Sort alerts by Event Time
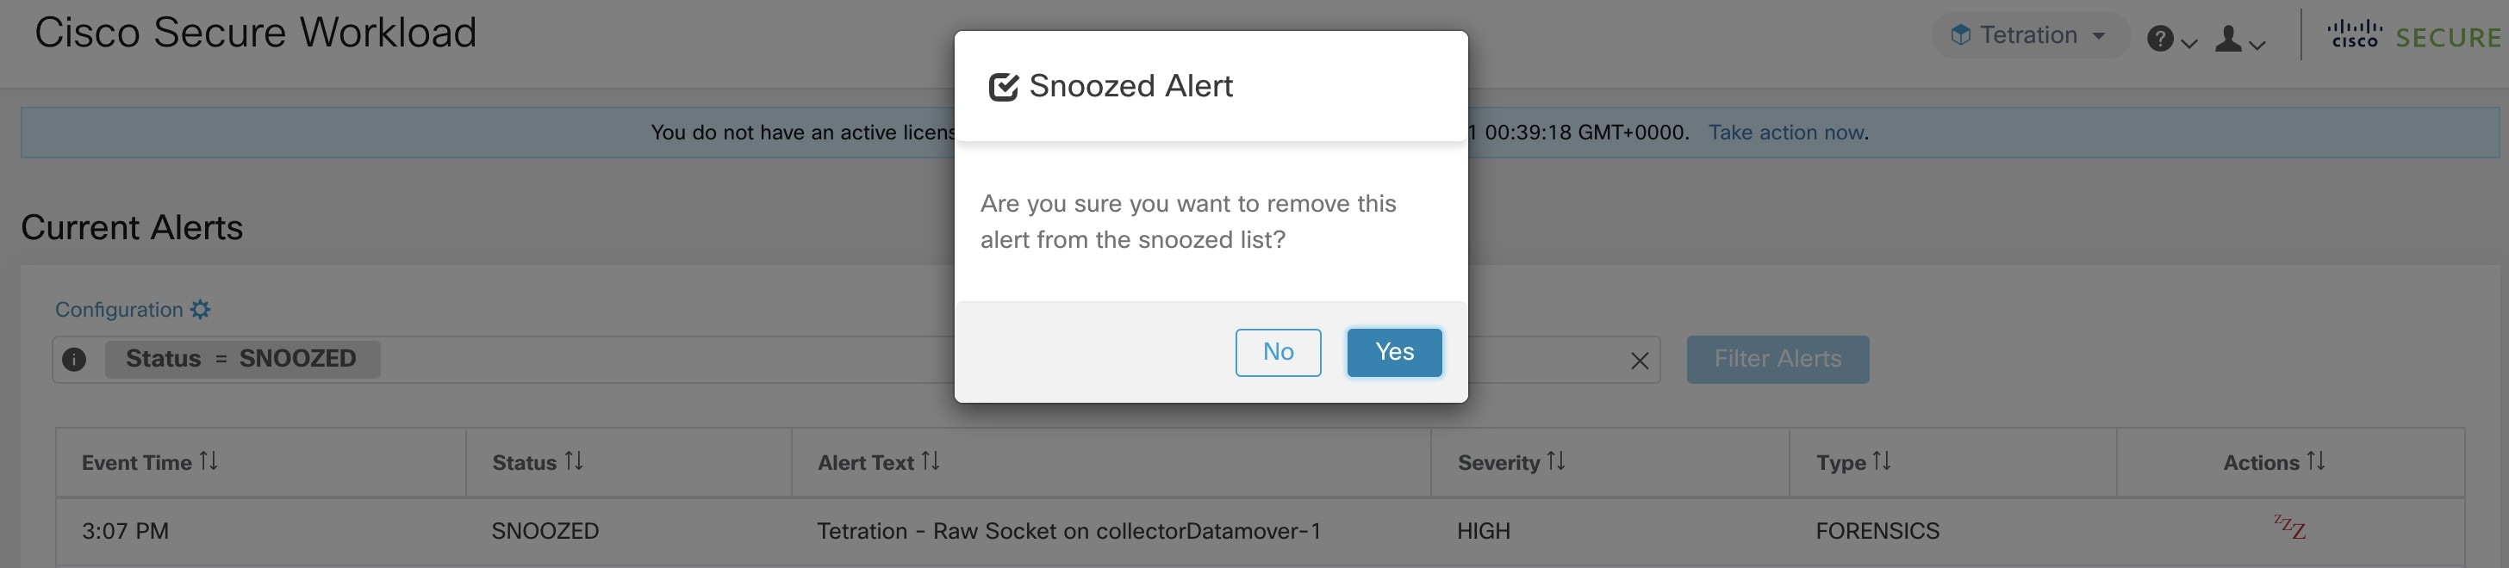The width and height of the screenshot is (2509, 568). click(209, 461)
